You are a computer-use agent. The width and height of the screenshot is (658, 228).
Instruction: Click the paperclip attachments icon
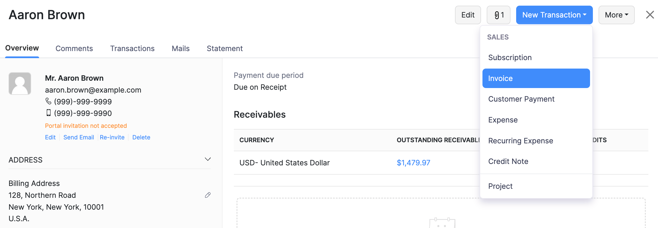point(498,15)
